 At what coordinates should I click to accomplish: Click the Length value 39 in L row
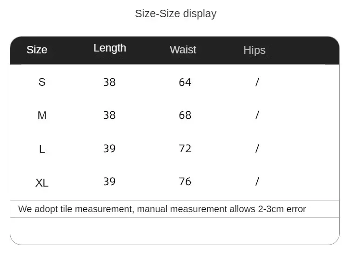coord(109,149)
